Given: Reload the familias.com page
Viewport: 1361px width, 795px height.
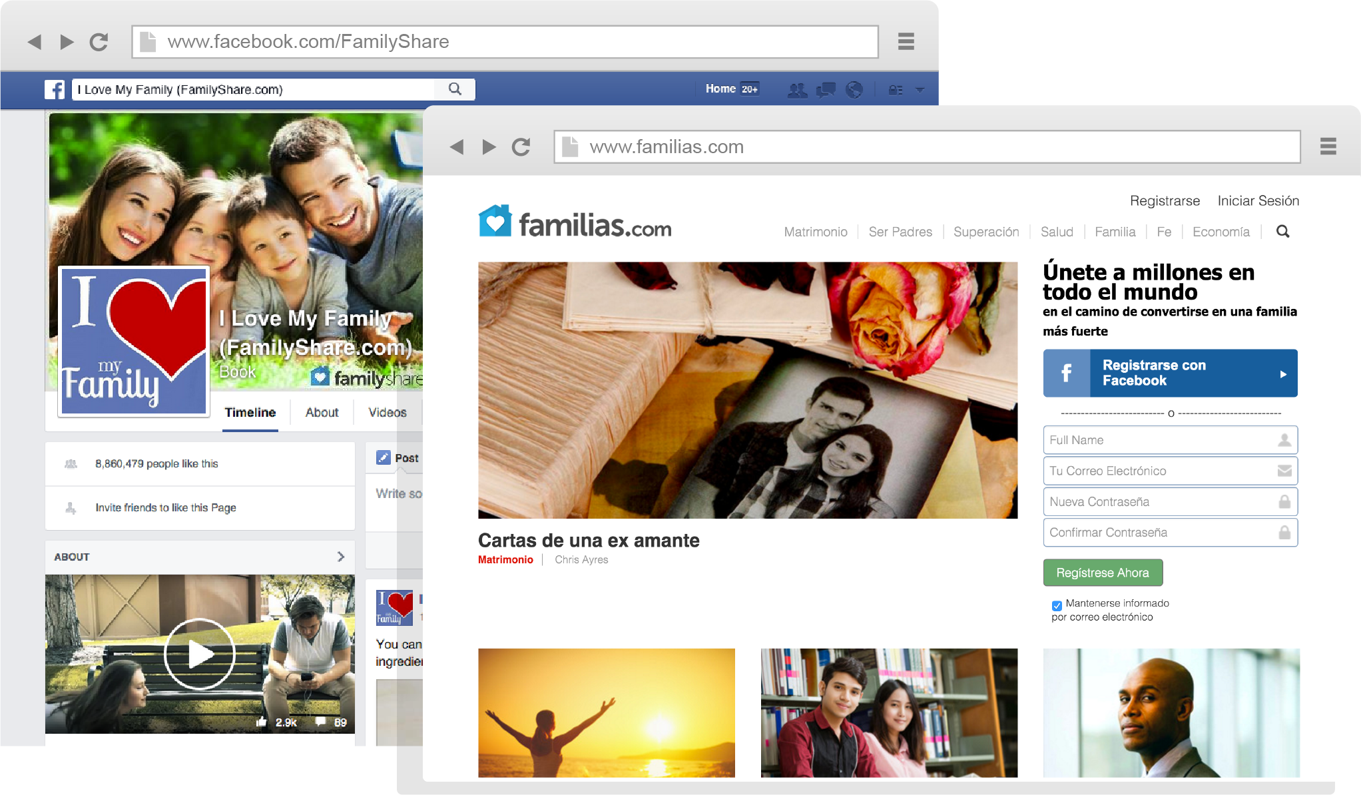Looking at the screenshot, I should click(x=521, y=146).
